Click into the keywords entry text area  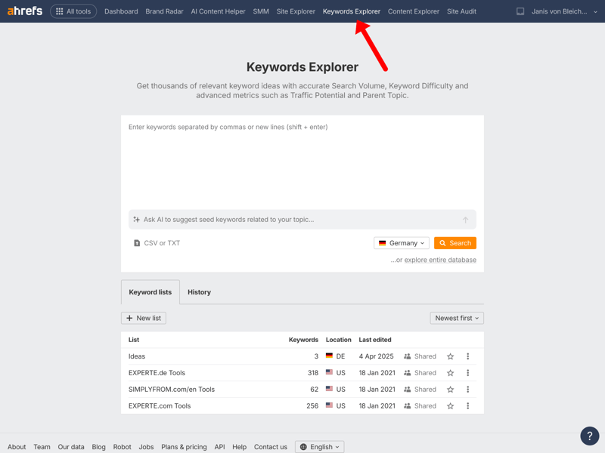pos(302,162)
